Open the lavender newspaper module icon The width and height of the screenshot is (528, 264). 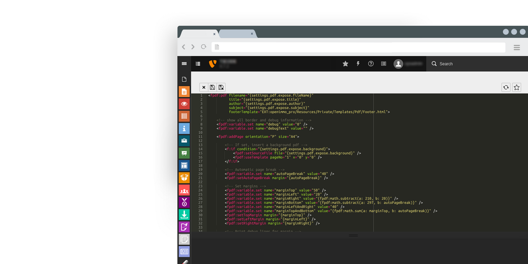(x=184, y=251)
